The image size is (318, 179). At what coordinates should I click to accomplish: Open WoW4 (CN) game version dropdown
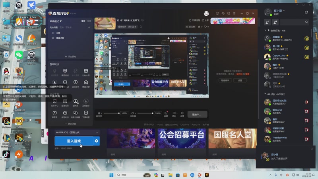click(77, 132)
